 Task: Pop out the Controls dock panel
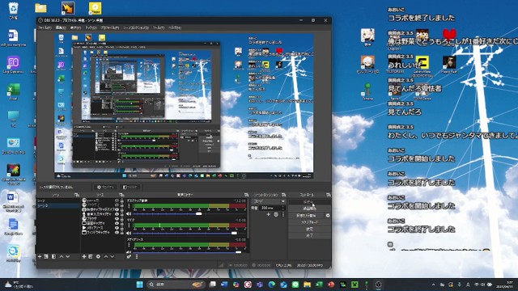[x=328, y=195]
